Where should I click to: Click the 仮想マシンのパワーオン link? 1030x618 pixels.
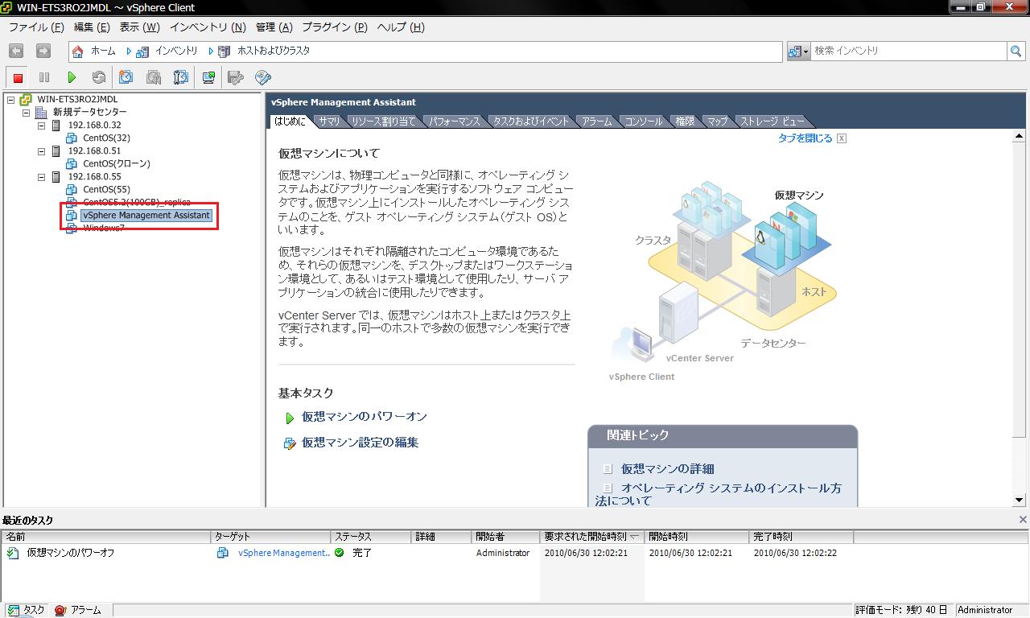point(365,417)
